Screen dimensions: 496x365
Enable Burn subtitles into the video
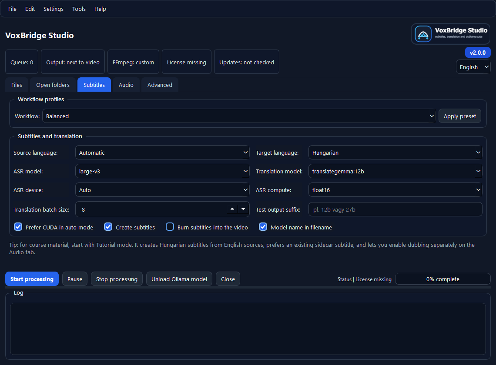pos(170,226)
